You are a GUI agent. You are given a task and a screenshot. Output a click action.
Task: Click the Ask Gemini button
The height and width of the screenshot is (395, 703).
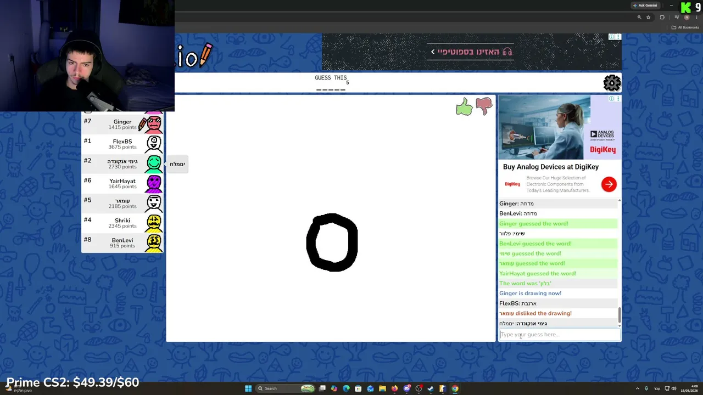click(x=645, y=5)
